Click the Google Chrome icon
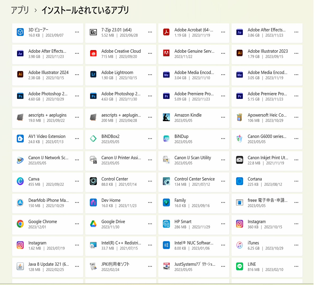The height and width of the screenshot is (285, 323). point(20,224)
